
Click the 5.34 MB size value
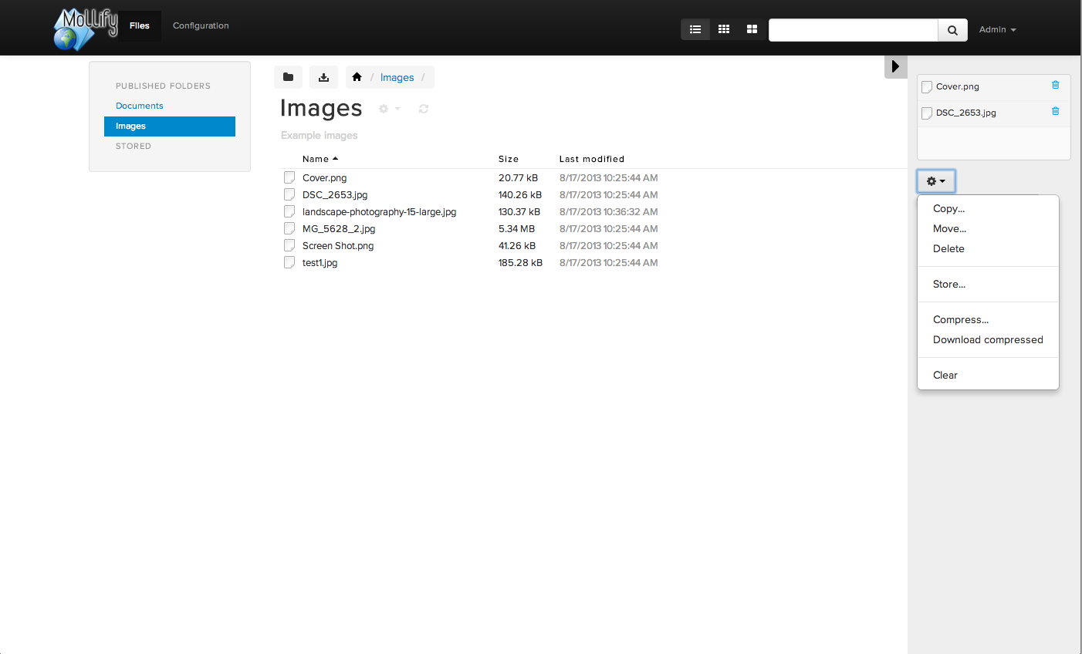tap(516, 228)
